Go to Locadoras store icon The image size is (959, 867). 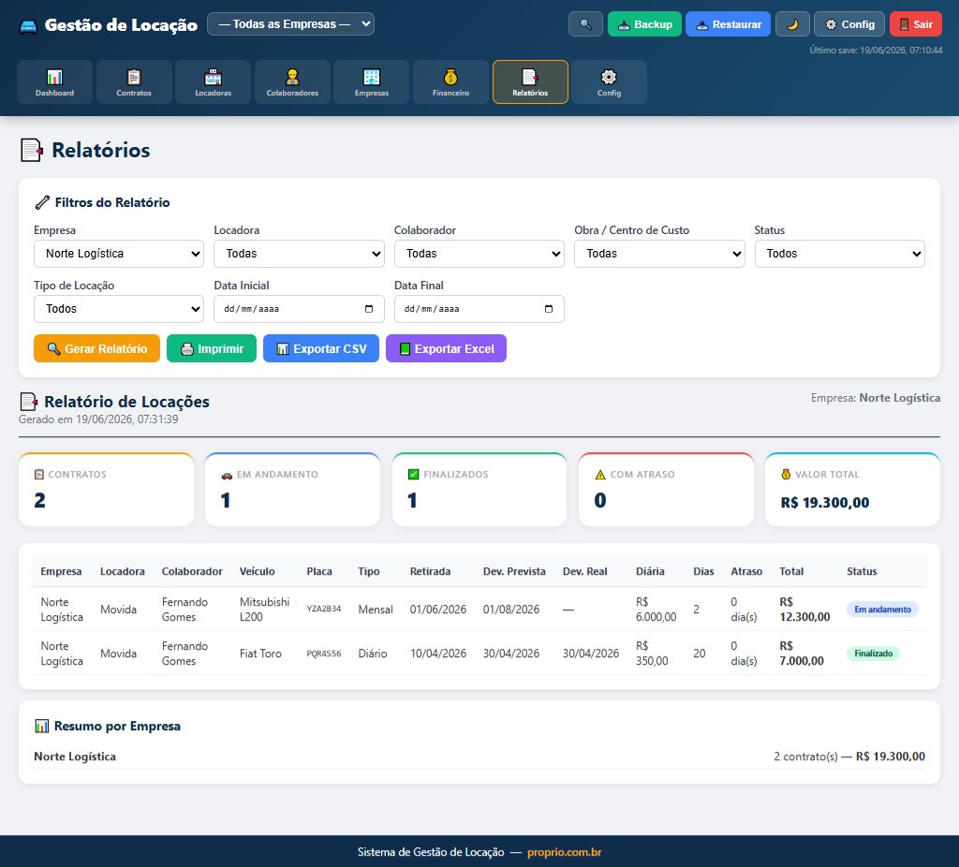click(213, 82)
